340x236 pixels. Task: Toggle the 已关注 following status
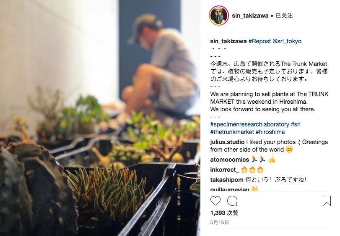284,16
